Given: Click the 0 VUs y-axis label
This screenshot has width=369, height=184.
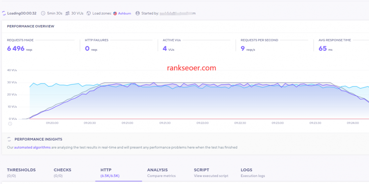Looking at the screenshot, I should tap(13, 119).
